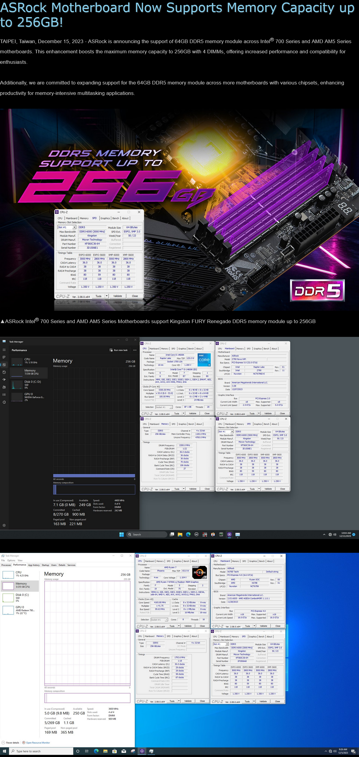Image resolution: width=359 pixels, height=757 pixels.
Task: Open File Explorer from the Windows 10 taskbar
Action: click(105, 751)
